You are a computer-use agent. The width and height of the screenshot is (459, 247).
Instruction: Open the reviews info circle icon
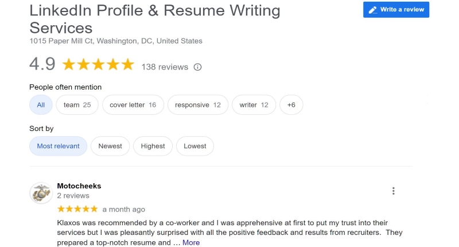pyautogui.click(x=197, y=67)
